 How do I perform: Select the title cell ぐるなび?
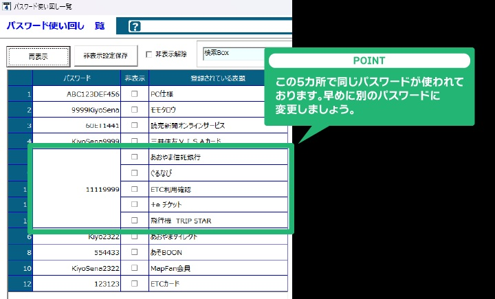218,173
